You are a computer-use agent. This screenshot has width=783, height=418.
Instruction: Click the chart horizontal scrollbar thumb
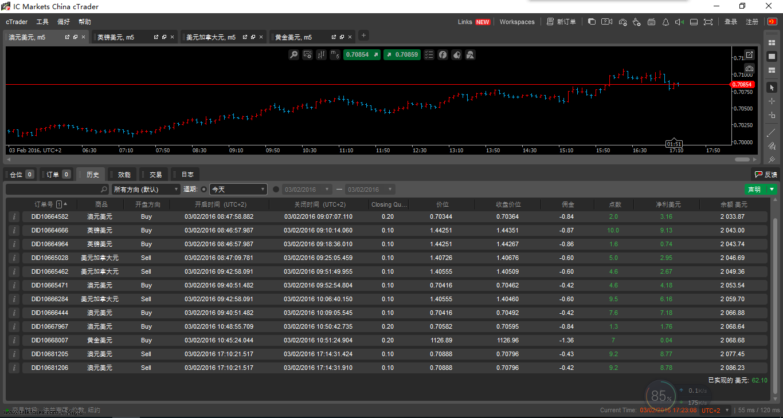742,160
